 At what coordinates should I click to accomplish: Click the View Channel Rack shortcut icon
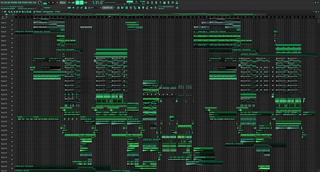point(127,7)
